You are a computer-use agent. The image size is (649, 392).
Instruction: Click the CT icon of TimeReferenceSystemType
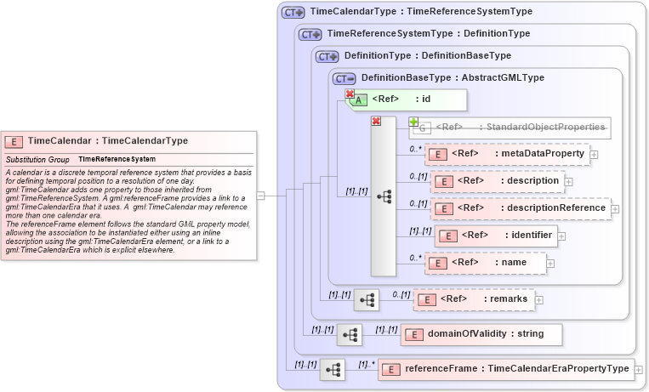pos(310,34)
